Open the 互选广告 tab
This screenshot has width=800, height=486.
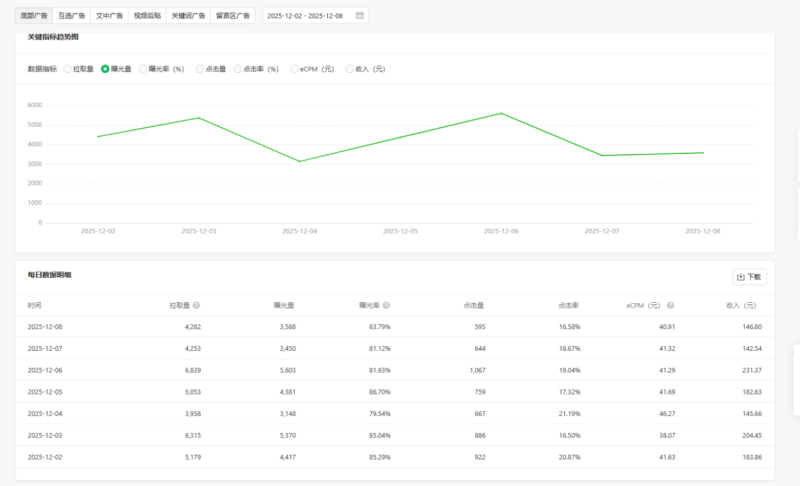[x=71, y=16]
